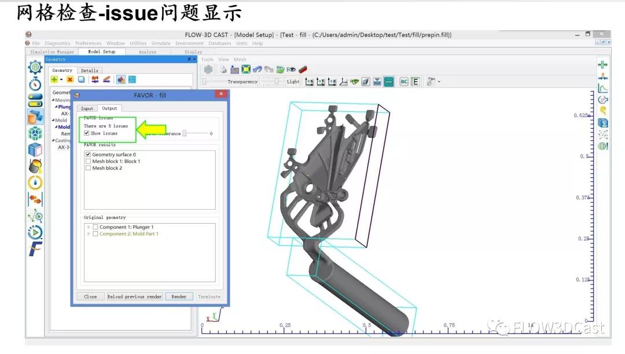
Task: Click the stopwatch icon in left sidebar
Action: [x=35, y=83]
